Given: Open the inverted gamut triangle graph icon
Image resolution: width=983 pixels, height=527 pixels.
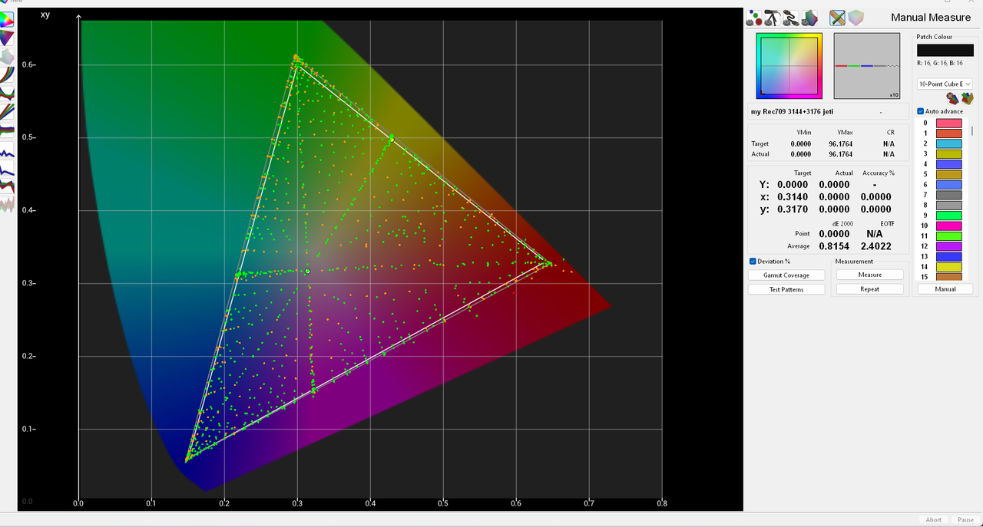Looking at the screenshot, I should 7,38.
